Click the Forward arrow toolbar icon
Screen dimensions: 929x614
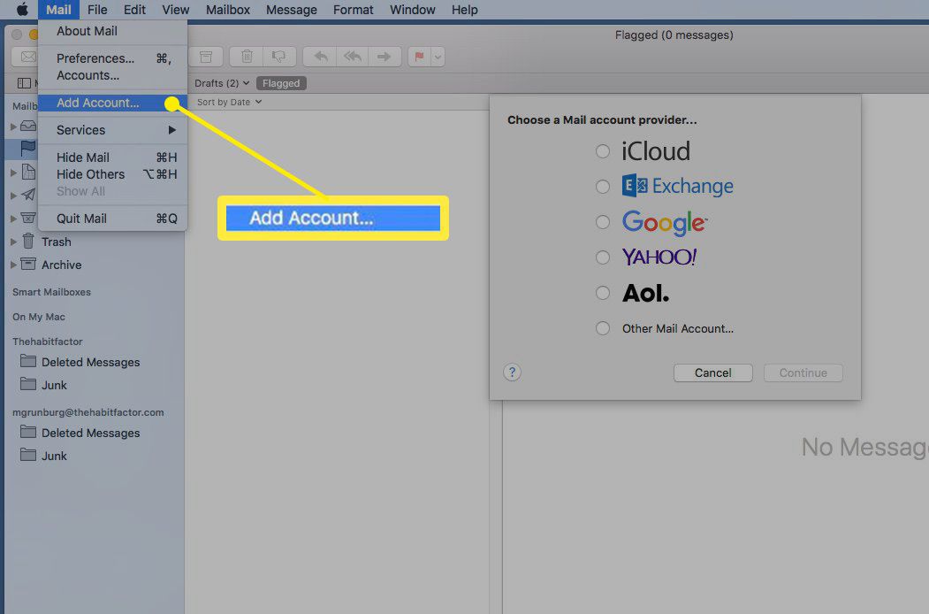coord(385,57)
